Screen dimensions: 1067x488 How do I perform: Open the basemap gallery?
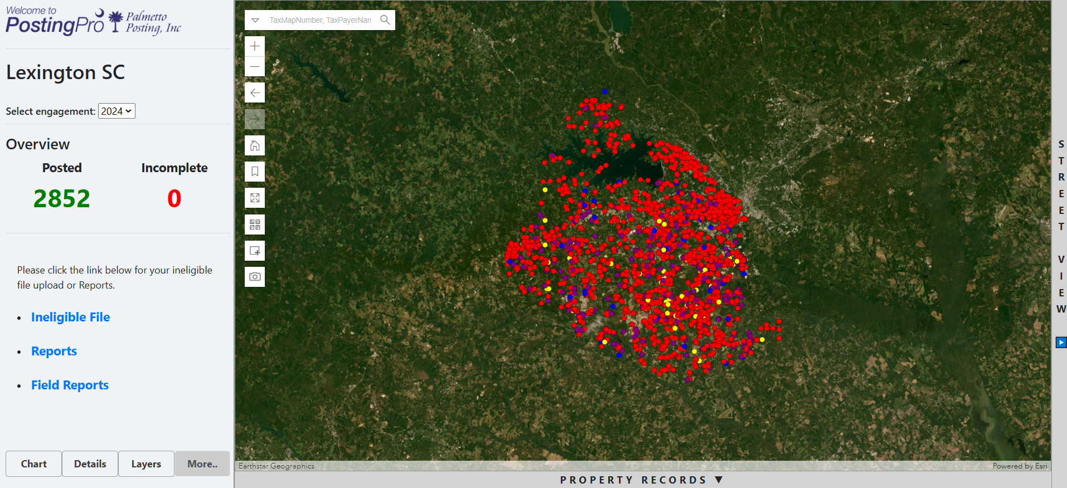click(x=255, y=225)
